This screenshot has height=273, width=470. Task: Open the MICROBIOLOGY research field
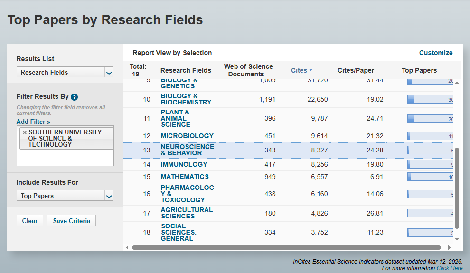187,136
